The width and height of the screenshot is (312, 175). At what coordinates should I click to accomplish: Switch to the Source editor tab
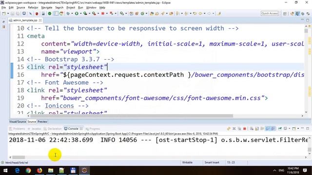point(32,122)
